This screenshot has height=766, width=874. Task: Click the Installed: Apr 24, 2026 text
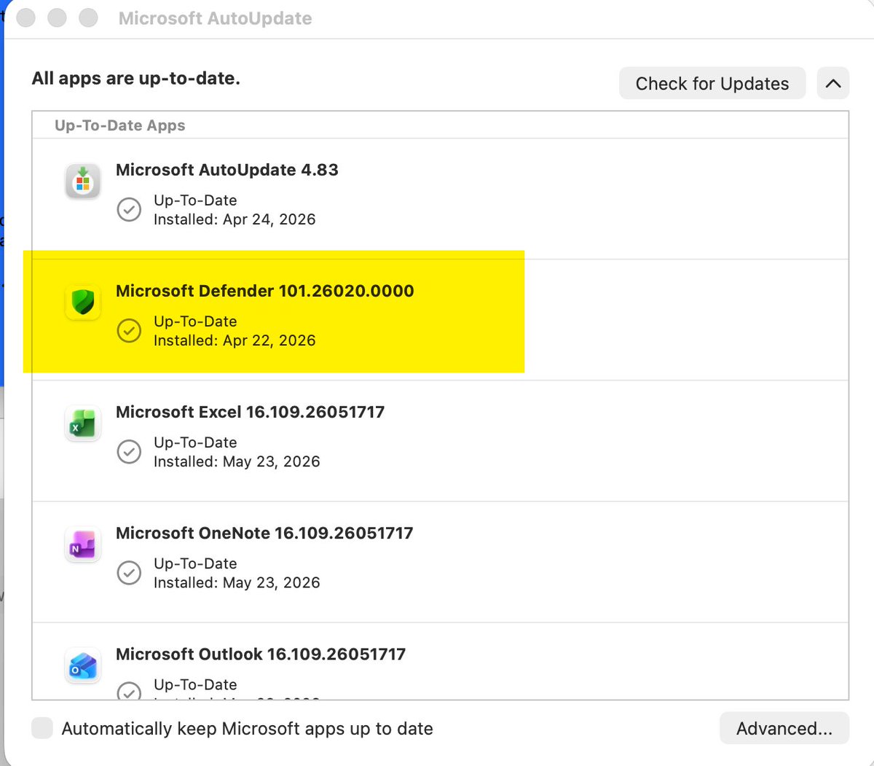pos(235,219)
